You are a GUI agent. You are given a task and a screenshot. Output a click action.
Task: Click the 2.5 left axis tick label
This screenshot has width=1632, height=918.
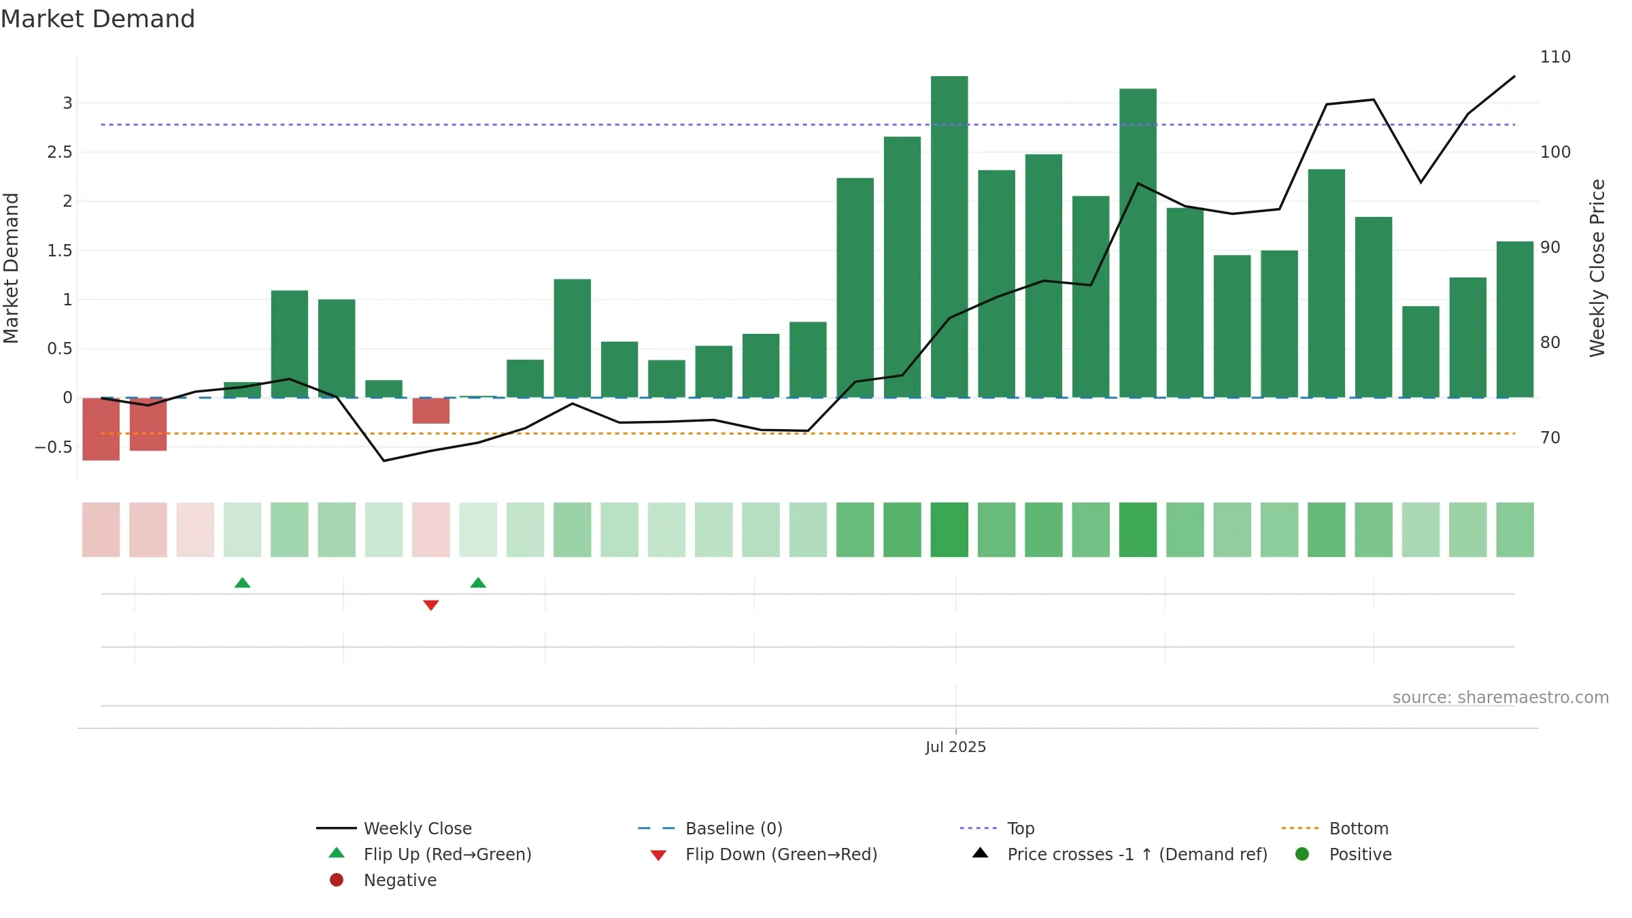60,152
